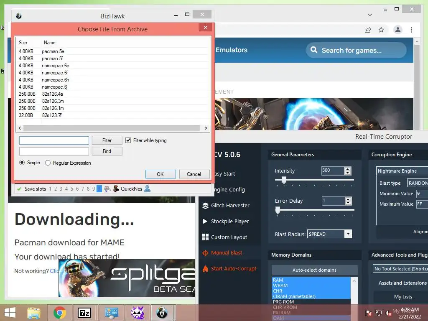Click the Chrome tab search chevron
428x321 pixels.
(x=370, y=15)
